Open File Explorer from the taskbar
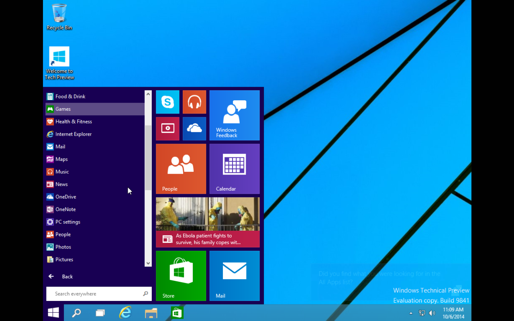514x321 pixels. (x=151, y=313)
